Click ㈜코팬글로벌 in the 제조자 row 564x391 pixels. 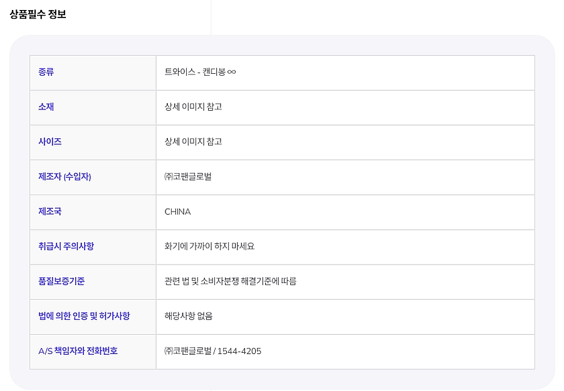coord(188,177)
